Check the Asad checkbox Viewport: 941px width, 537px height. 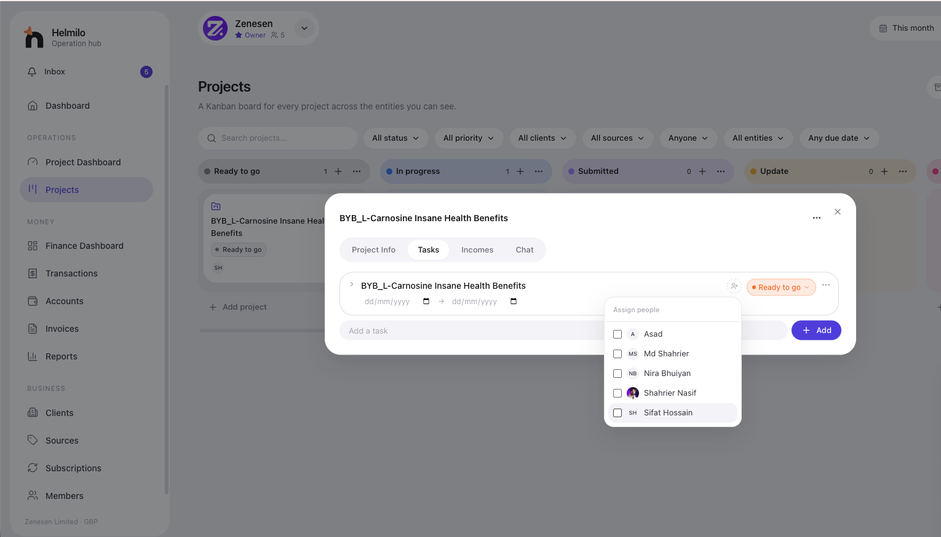(617, 334)
